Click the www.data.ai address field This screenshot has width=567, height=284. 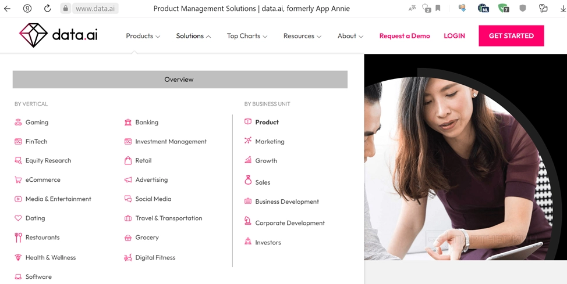[x=95, y=8]
